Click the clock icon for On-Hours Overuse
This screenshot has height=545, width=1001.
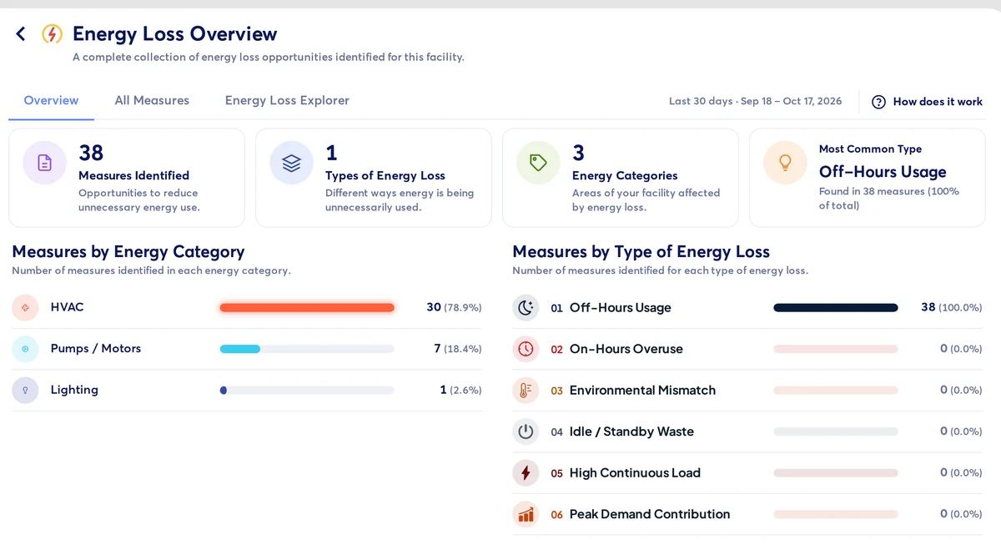(526, 349)
